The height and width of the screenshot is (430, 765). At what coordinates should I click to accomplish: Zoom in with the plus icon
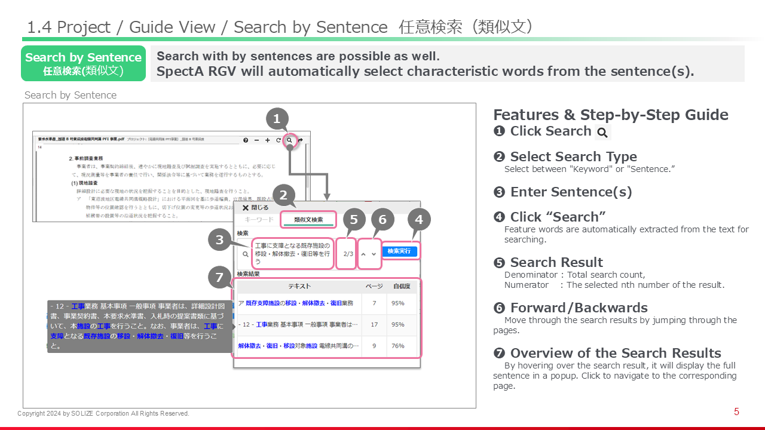tap(267, 140)
